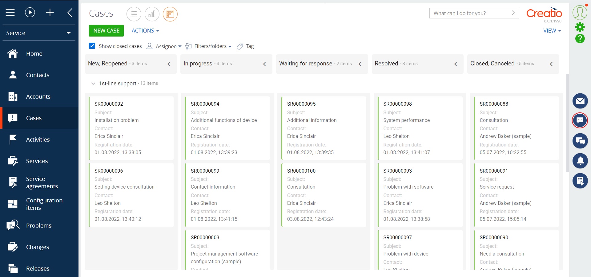Navigate to the Problems section
The width and height of the screenshot is (591, 277).
pos(39,225)
